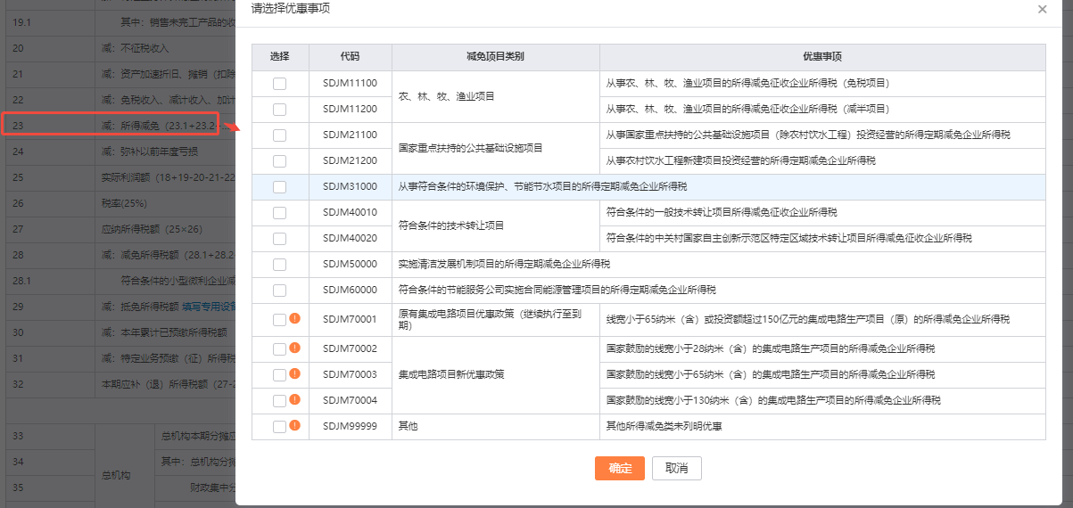Click the 取消 button
1073x508 pixels.
click(x=677, y=469)
